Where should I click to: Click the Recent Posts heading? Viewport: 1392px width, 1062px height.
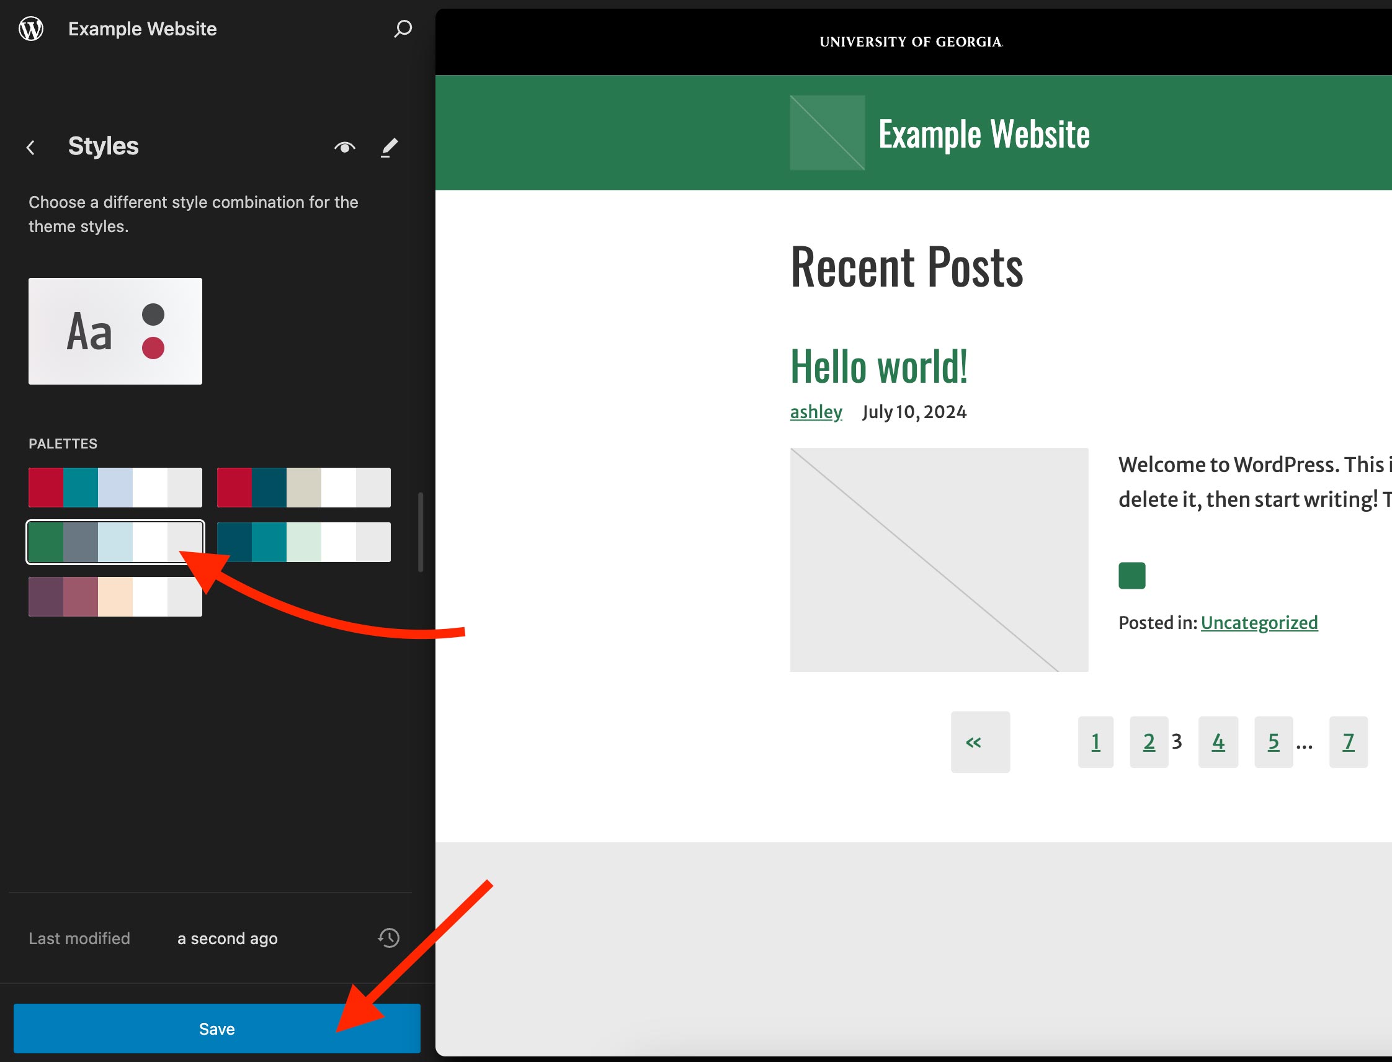click(906, 267)
